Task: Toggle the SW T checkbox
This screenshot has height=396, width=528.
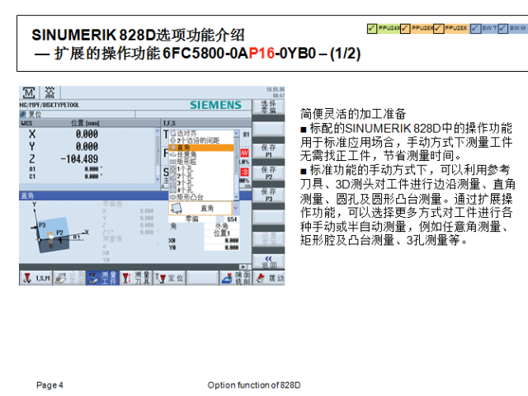Action: coord(475,29)
